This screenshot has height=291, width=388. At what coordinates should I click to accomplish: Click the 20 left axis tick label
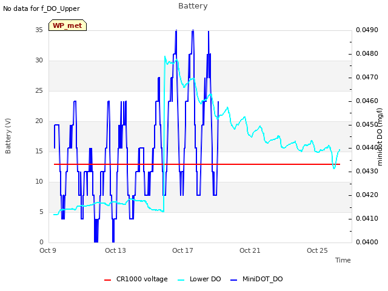tap(39, 121)
